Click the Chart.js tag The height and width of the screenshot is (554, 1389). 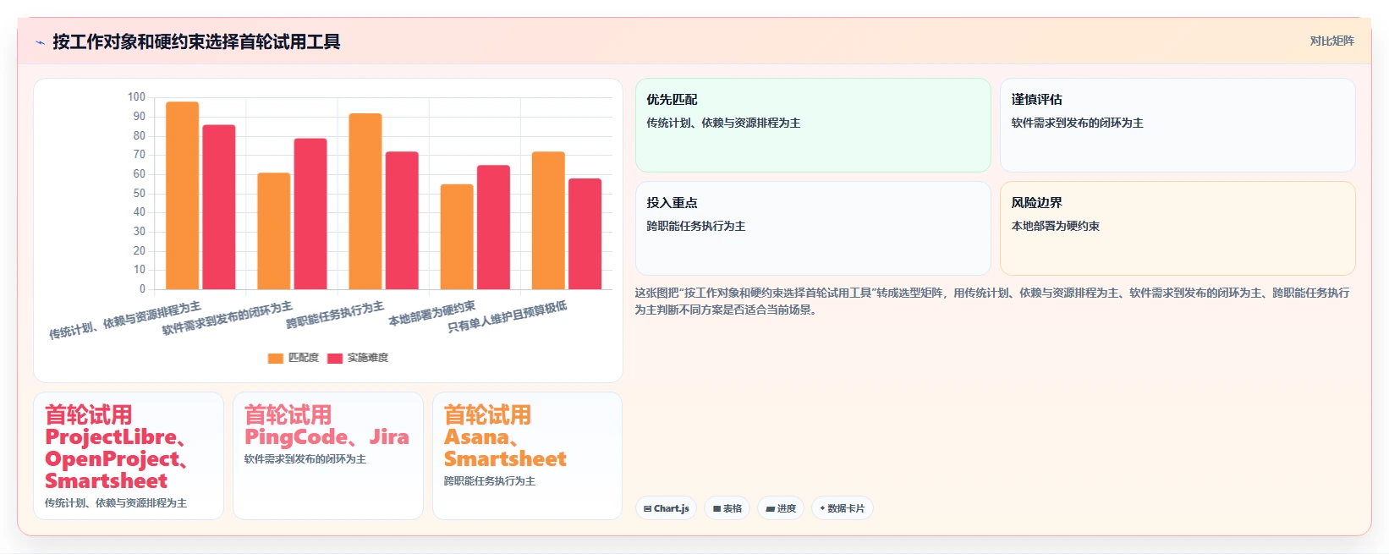click(x=666, y=508)
